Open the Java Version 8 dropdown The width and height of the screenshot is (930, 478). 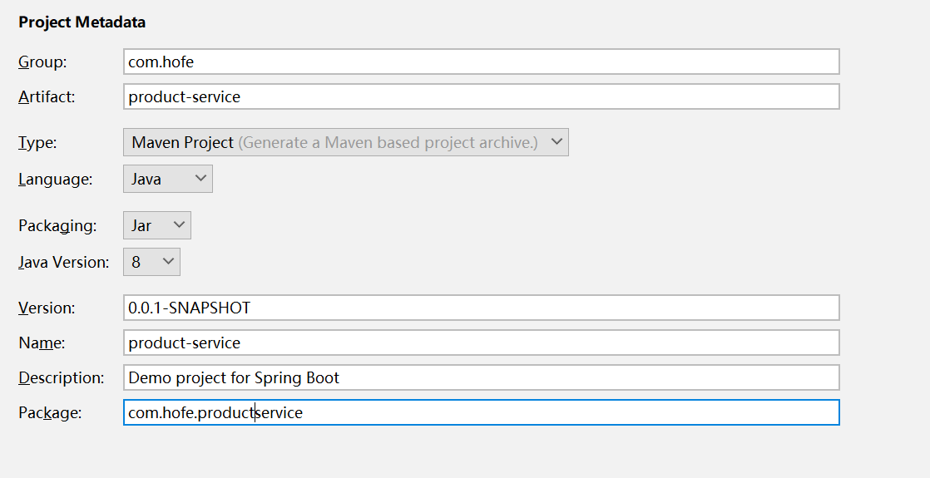[151, 262]
